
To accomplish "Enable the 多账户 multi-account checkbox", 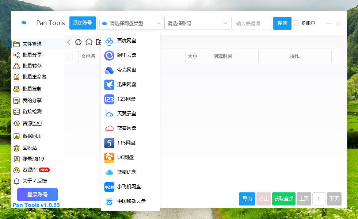I will tap(297, 23).
